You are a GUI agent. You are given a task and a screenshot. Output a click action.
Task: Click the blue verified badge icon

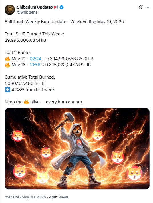click(x=61, y=7)
